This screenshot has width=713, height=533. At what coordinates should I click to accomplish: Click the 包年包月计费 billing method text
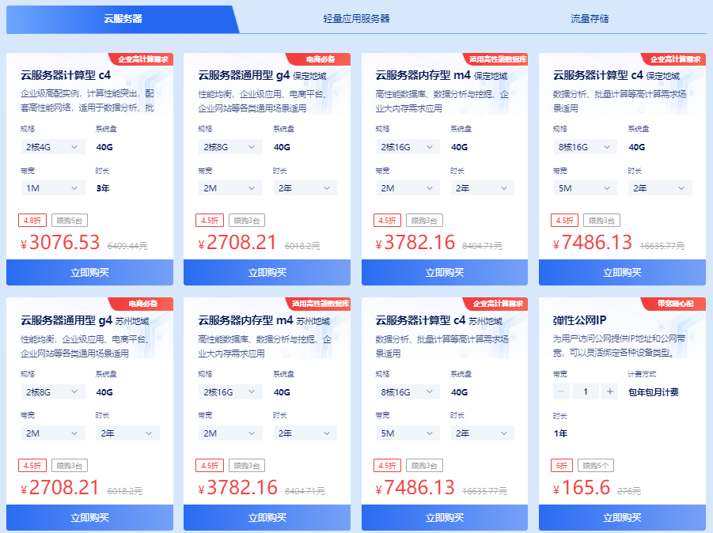(654, 392)
